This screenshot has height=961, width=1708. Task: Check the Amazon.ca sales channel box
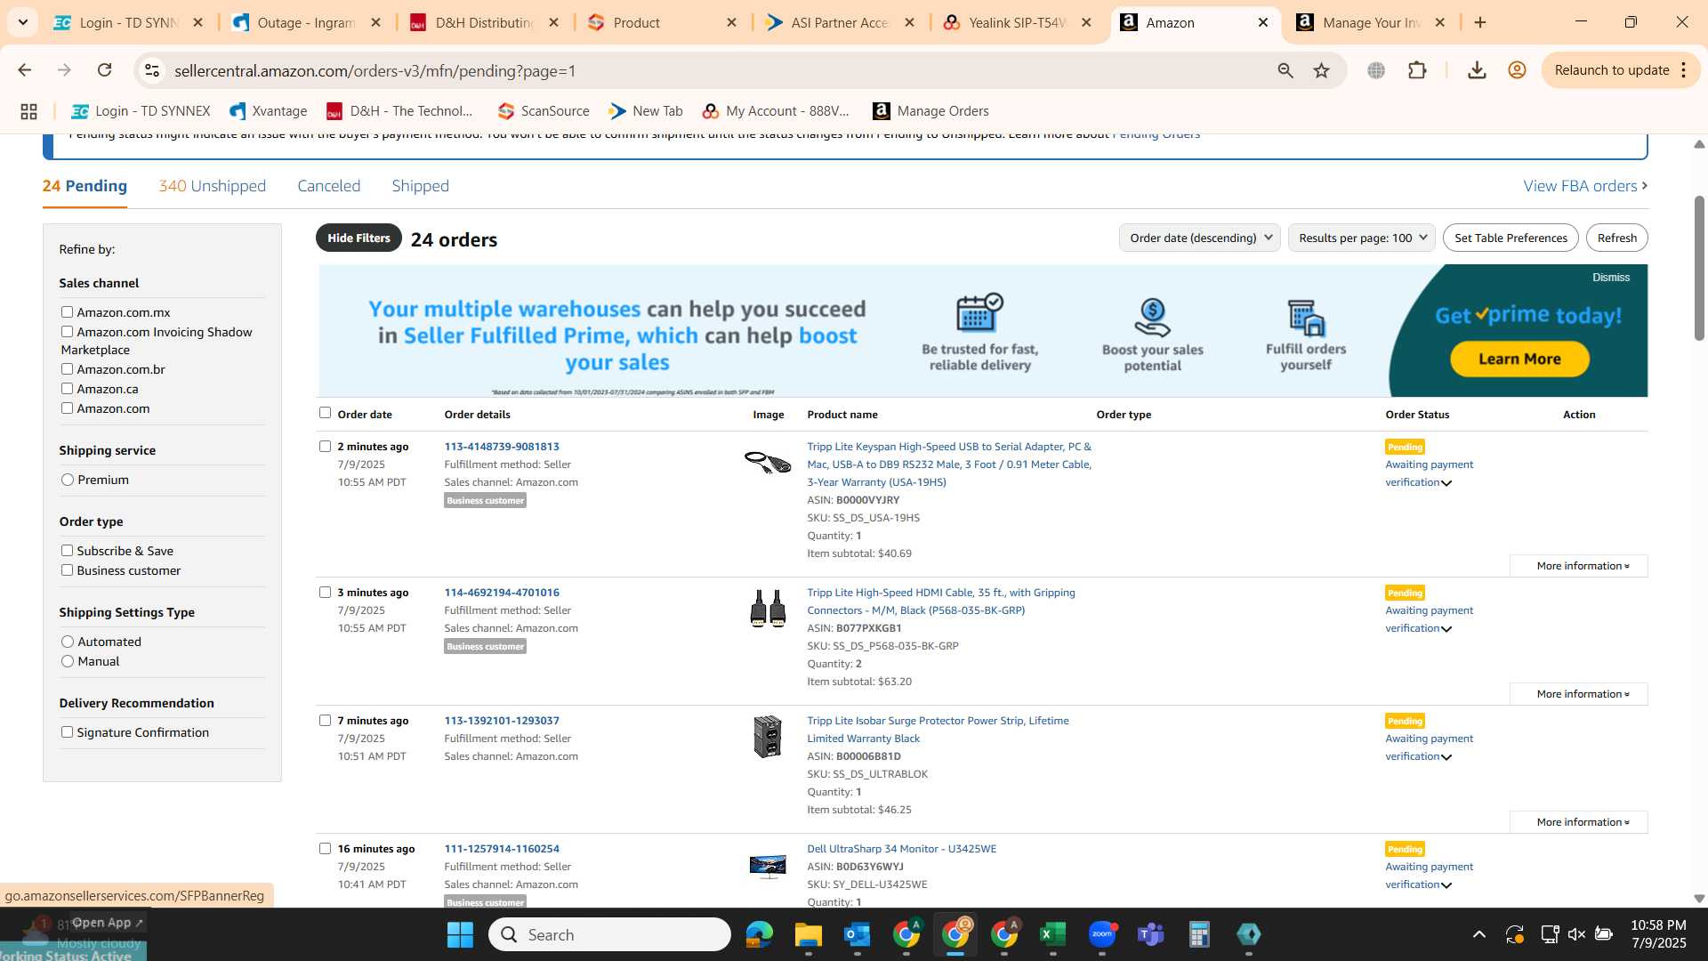(67, 389)
